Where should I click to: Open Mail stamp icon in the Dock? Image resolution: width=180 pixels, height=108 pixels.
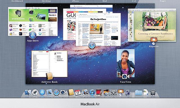point(49,92)
